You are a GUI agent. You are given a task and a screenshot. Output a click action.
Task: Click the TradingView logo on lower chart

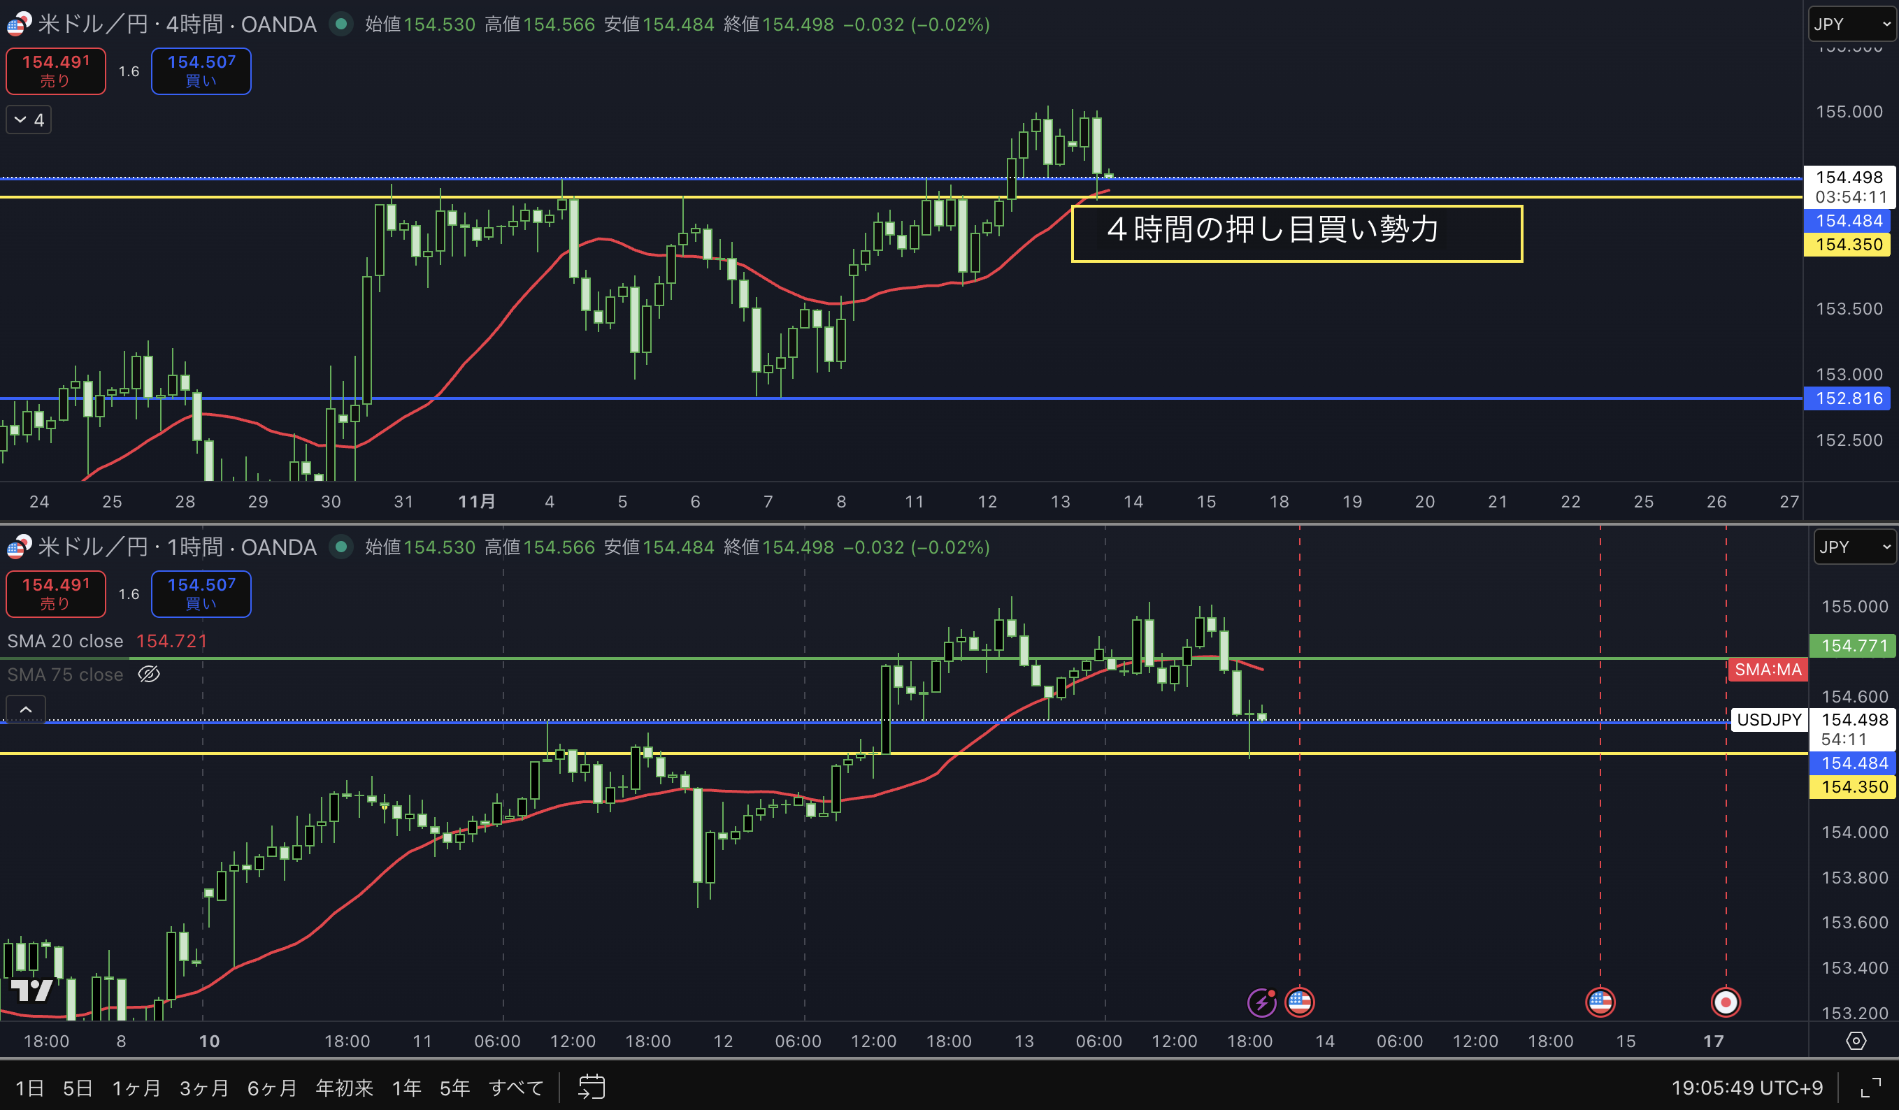pos(31,990)
